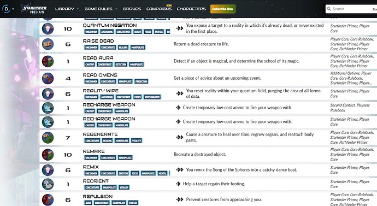Select the Remake spell icon
This screenshot has width=377, height=206.
click(48, 155)
